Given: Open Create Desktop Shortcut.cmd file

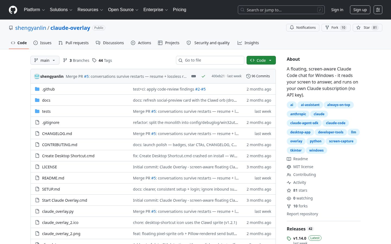Looking at the screenshot, I should (x=68, y=156).
